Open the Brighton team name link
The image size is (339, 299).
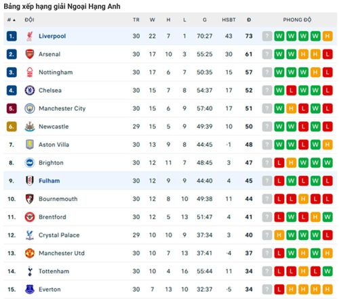pos(51,163)
